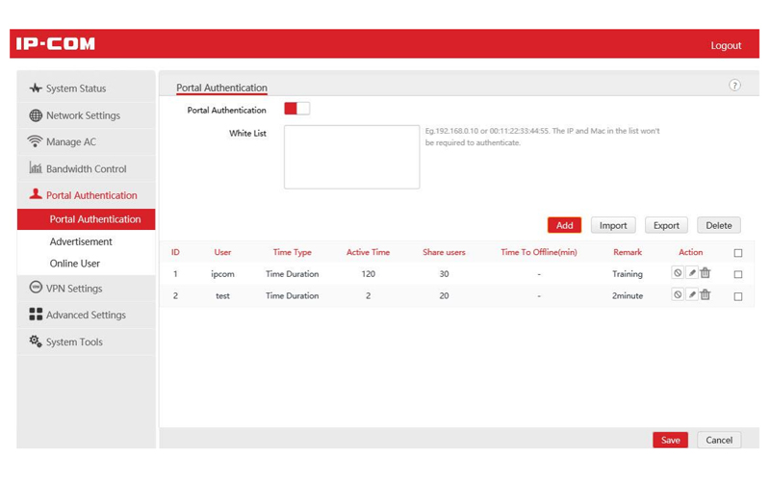Click the Manage AC wifi icon
This screenshot has height=481, width=770.
[x=35, y=141]
